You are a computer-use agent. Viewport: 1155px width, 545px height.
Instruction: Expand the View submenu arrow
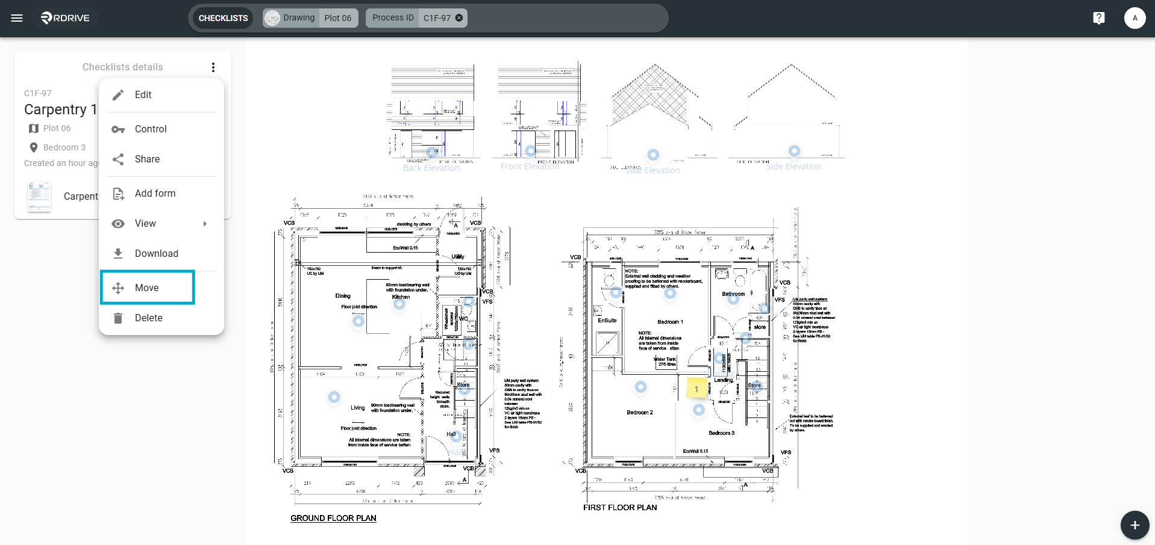point(205,224)
